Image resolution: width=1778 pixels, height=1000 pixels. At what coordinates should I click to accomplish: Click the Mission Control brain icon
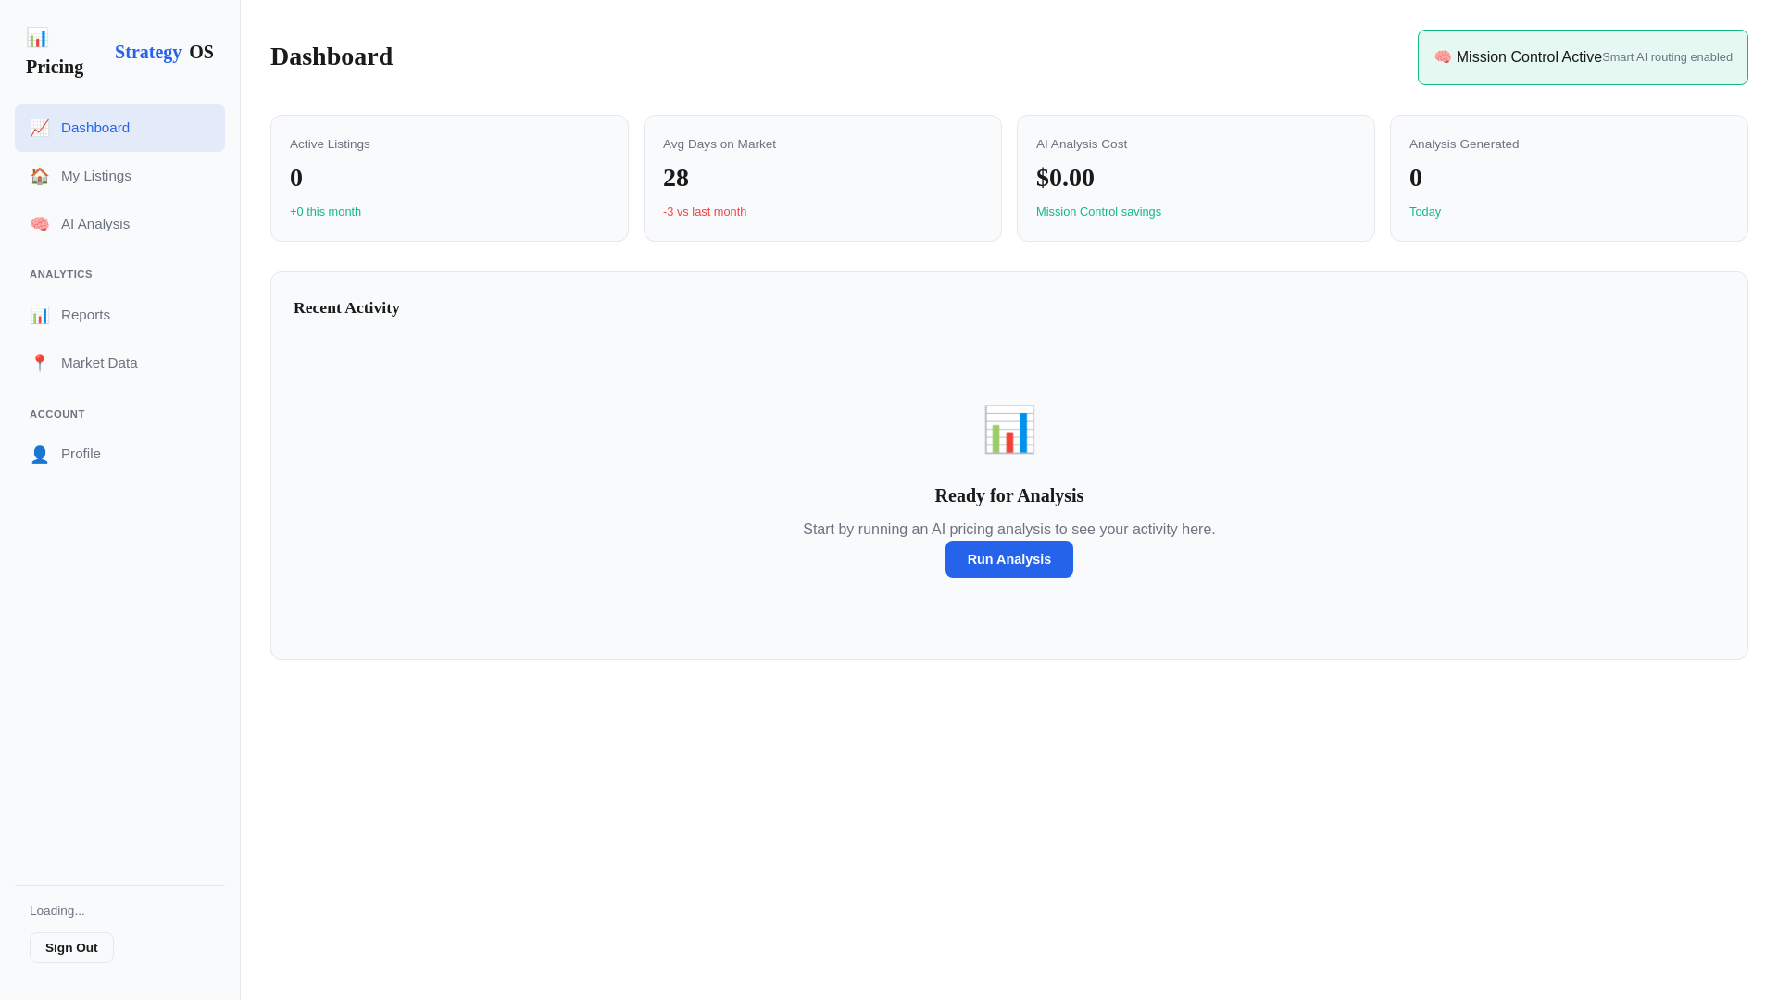click(1443, 57)
